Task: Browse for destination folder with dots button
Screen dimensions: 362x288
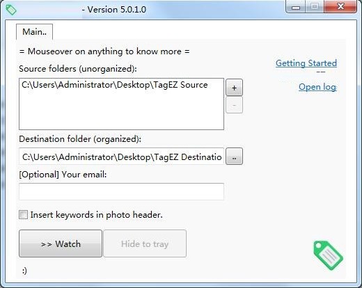Action: 234,157
